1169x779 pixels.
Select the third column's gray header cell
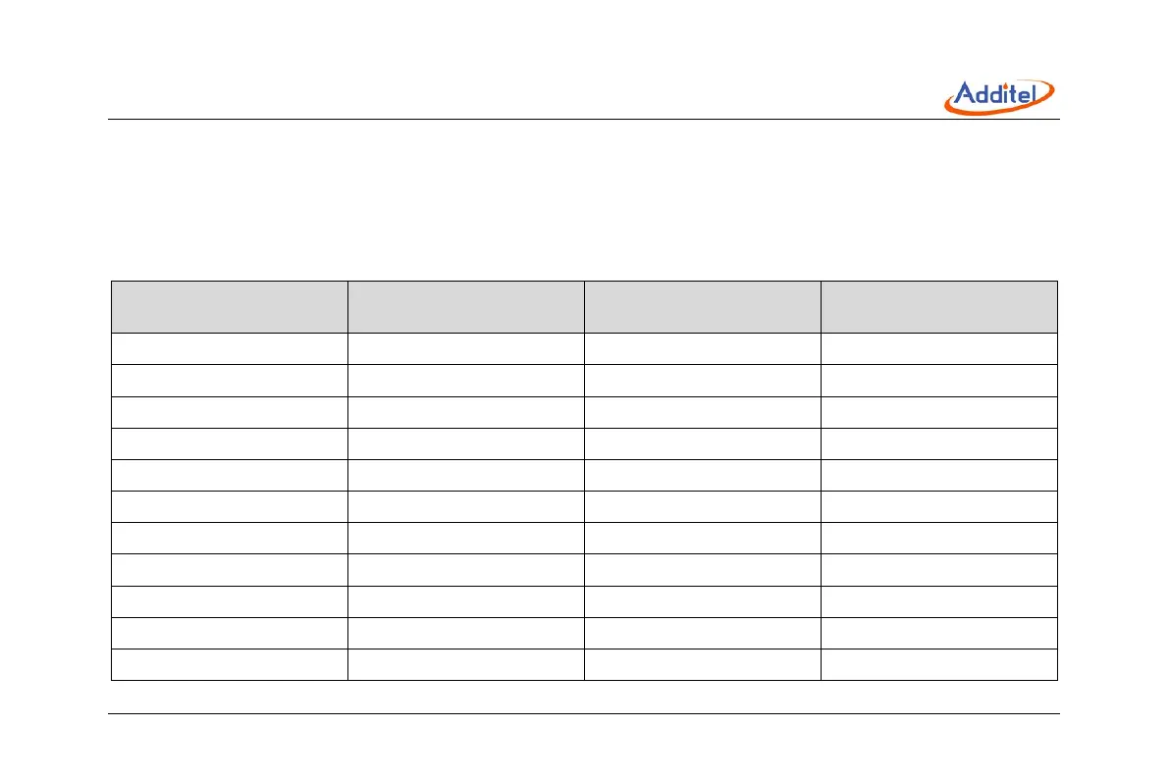pyautogui.click(x=702, y=307)
